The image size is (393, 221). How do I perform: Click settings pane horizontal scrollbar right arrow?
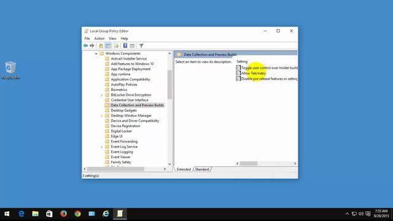pos(295,163)
